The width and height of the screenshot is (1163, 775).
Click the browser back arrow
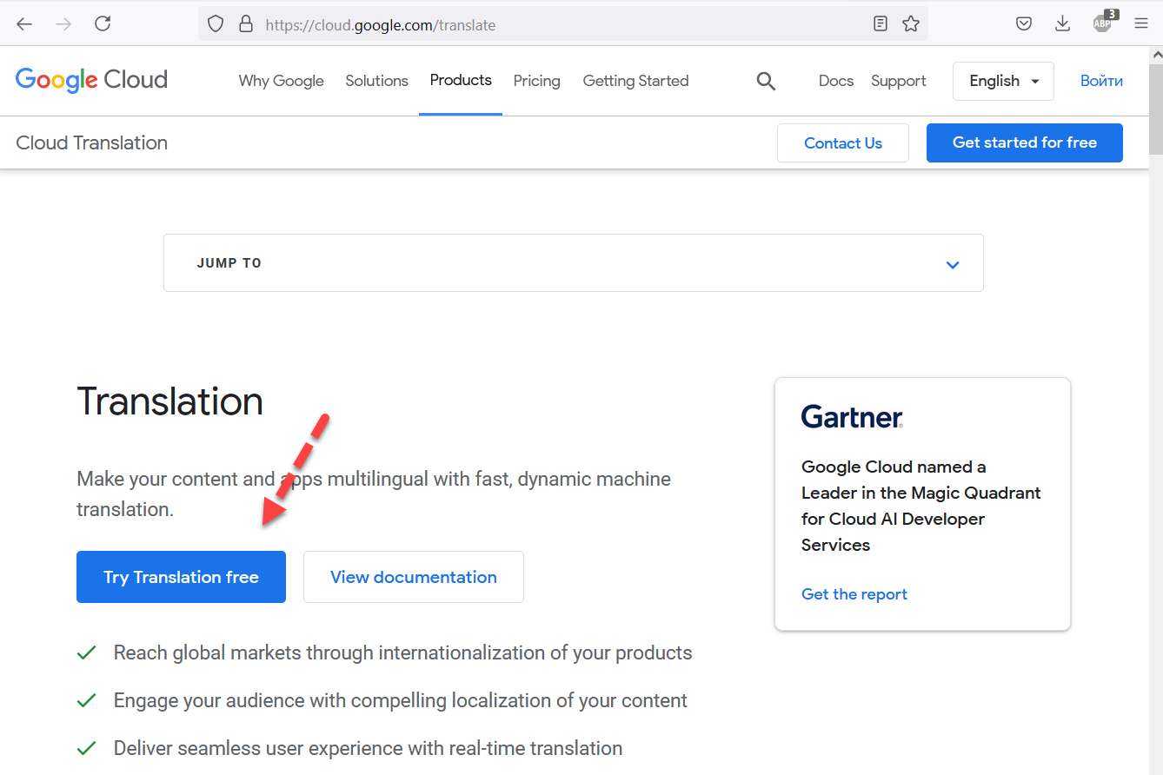pyautogui.click(x=24, y=24)
